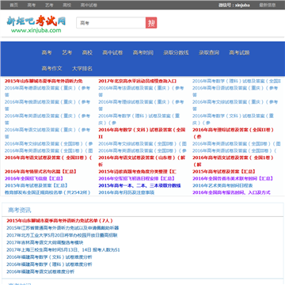Open 2016年全国招飞信息【汇总】 link
The width and height of the screenshot is (285, 285).
[34, 179]
